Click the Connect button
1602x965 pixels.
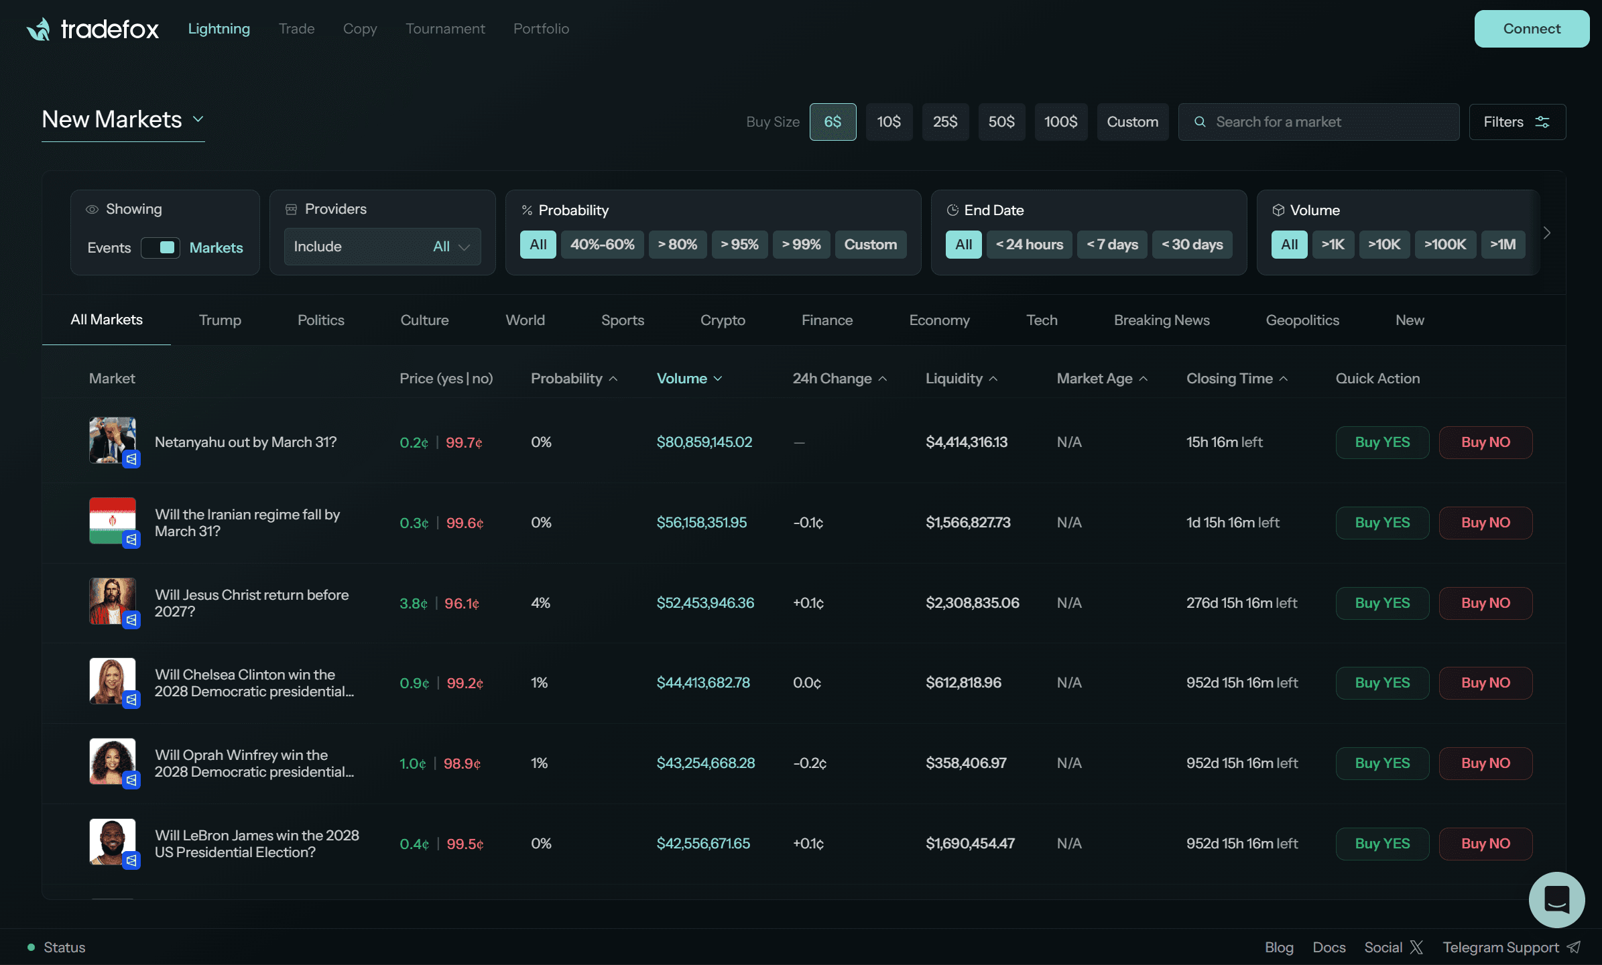coord(1532,29)
